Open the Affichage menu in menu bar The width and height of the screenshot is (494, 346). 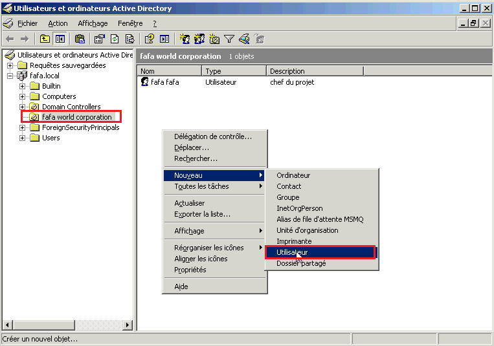click(x=93, y=23)
